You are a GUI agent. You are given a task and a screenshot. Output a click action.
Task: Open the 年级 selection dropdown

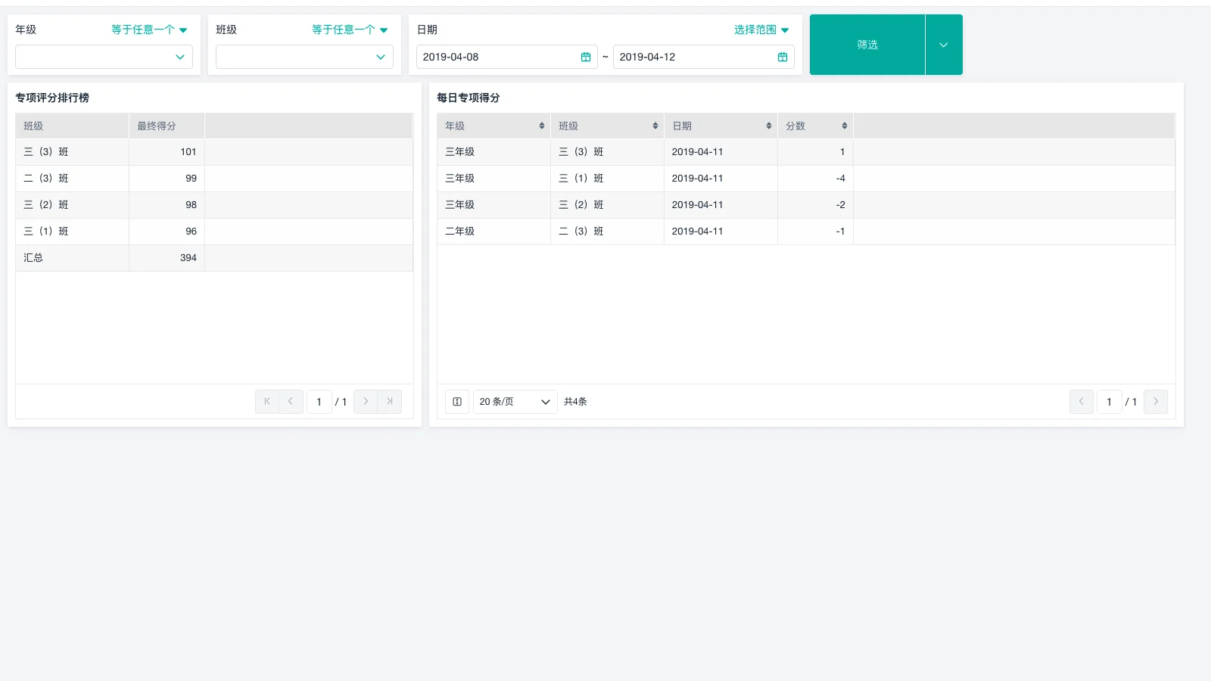click(104, 56)
